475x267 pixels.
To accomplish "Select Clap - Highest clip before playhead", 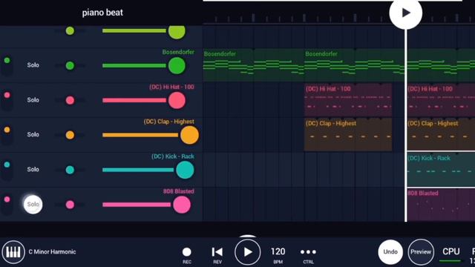I will (x=348, y=134).
